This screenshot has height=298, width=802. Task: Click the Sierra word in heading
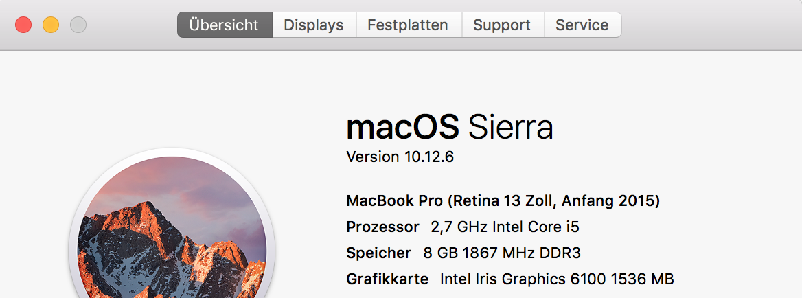[x=510, y=127]
